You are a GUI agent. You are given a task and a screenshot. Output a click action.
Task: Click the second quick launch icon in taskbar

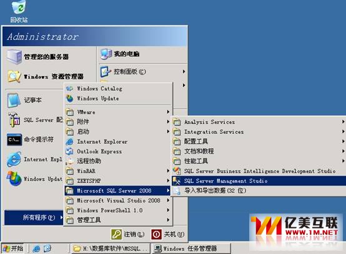pos(47,248)
